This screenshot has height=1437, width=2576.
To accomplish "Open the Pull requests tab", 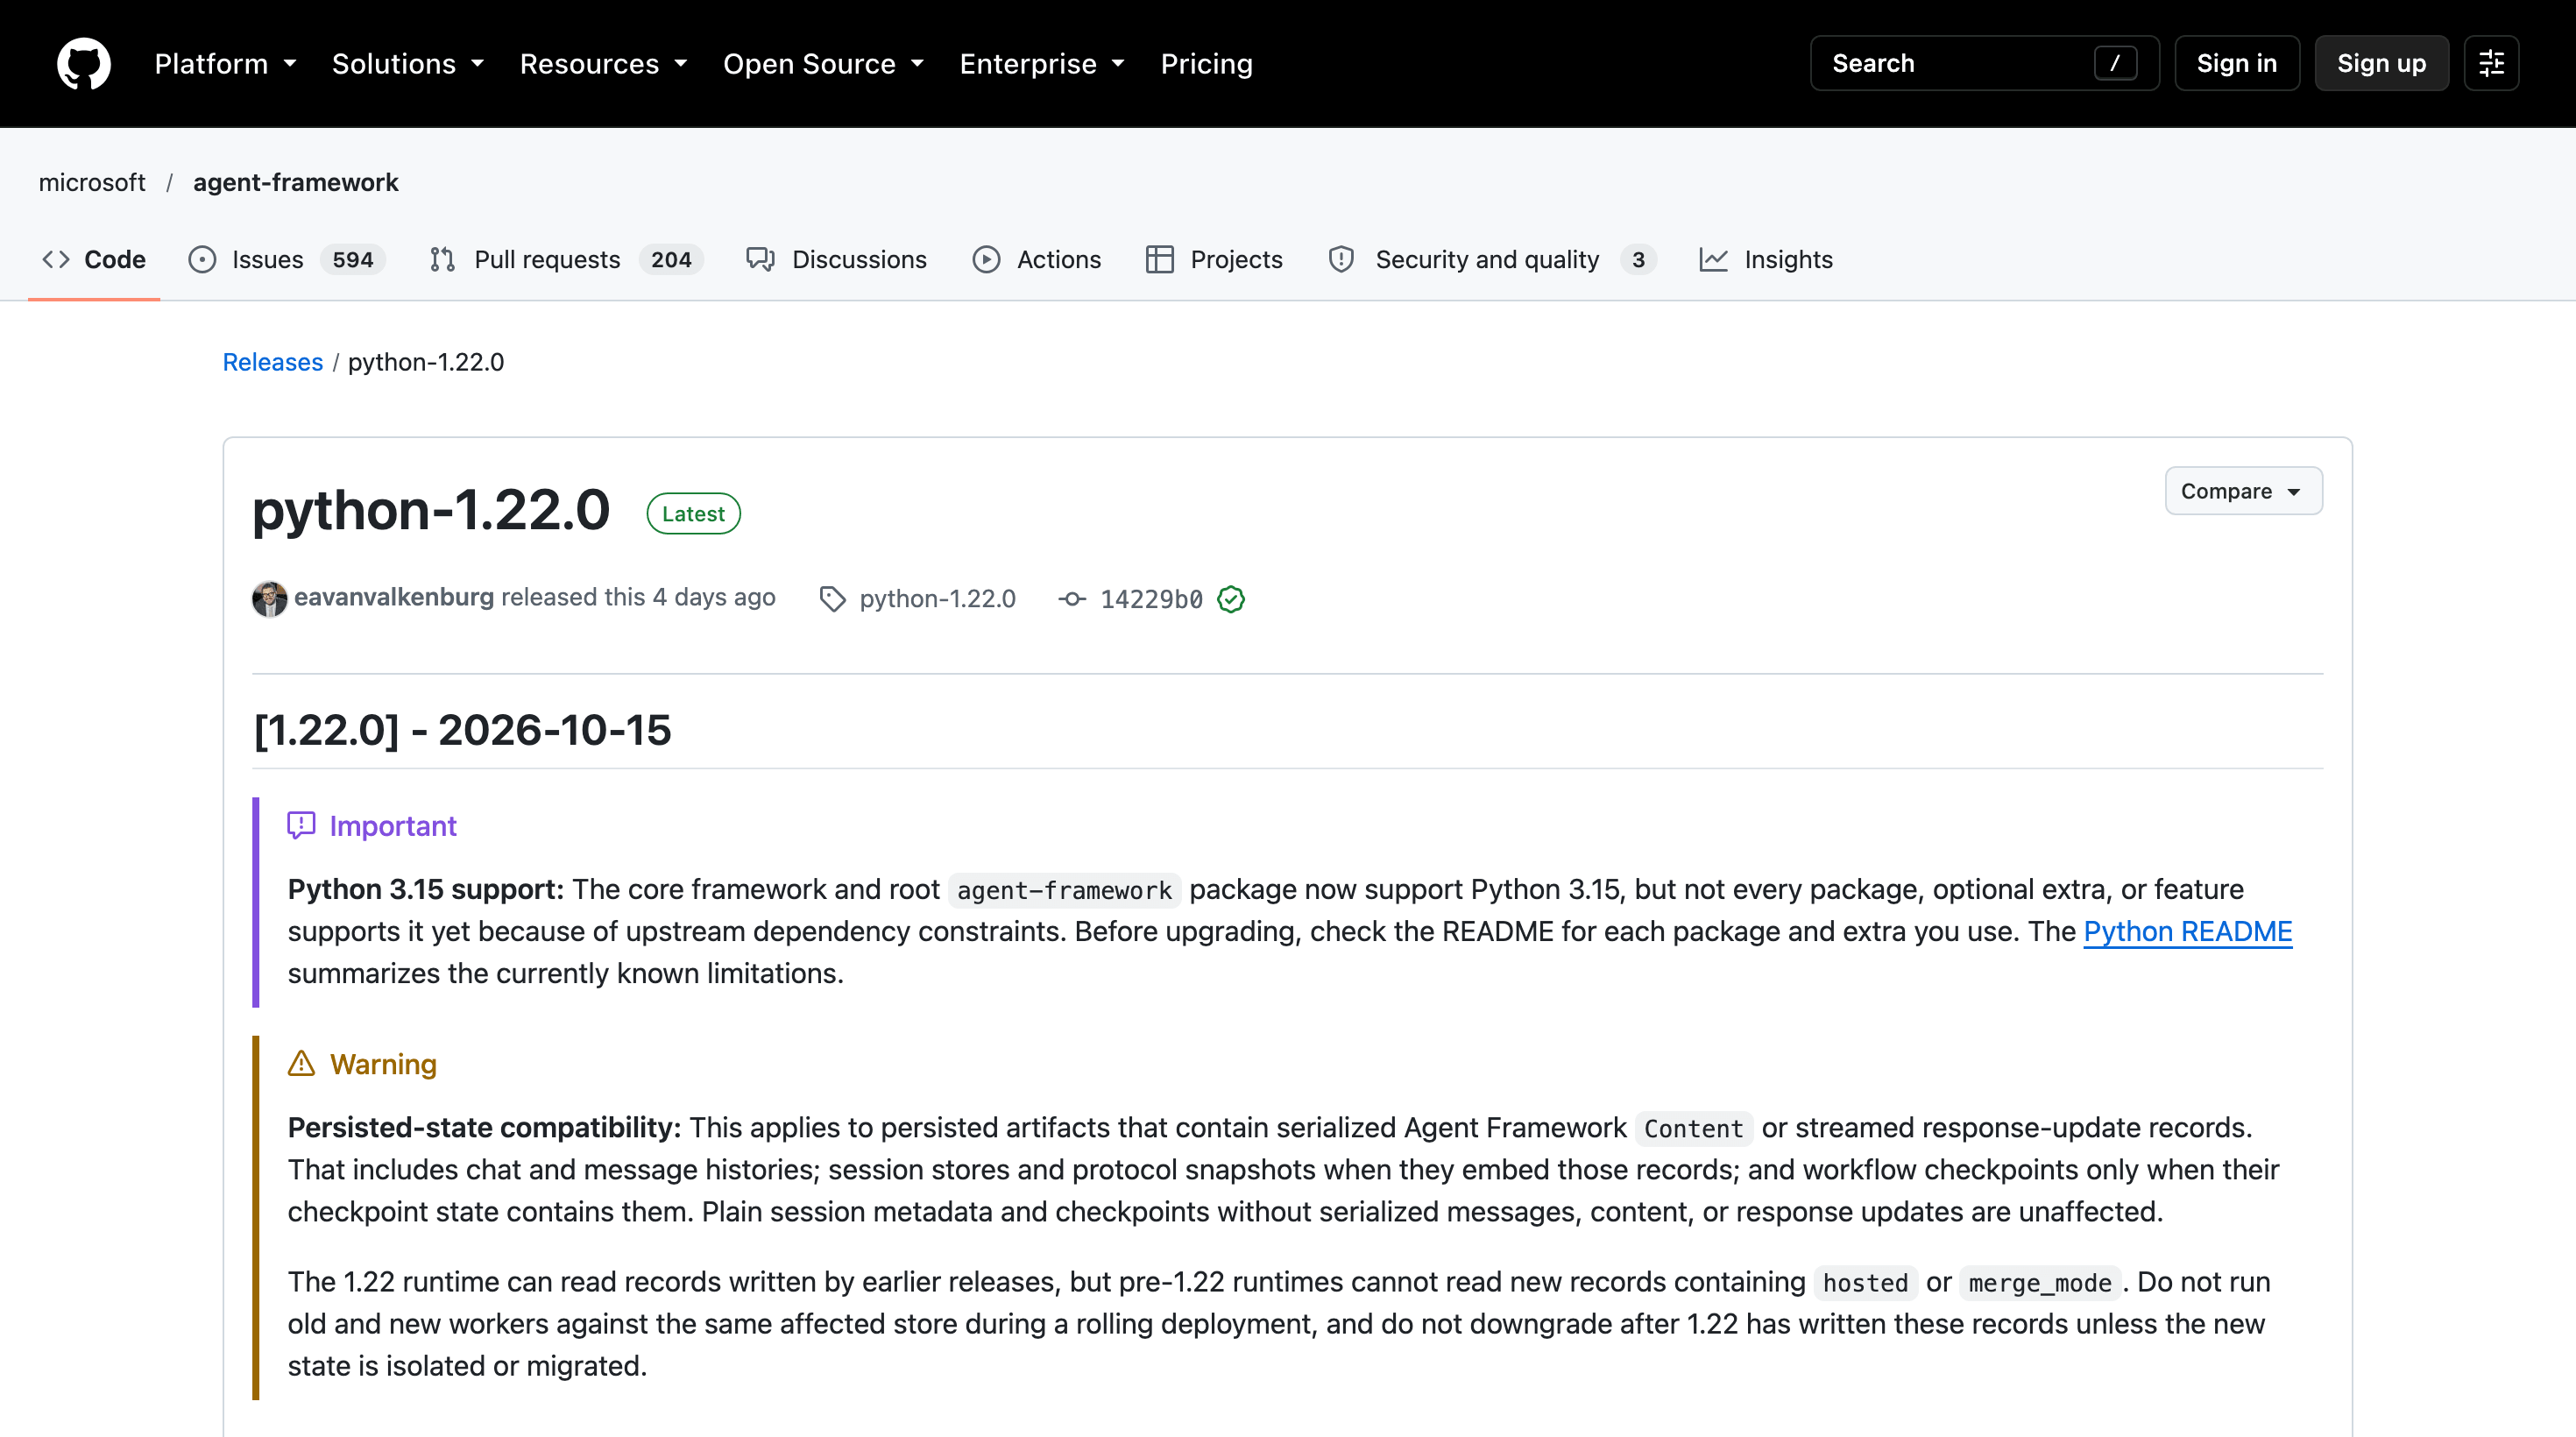I will 566,260.
